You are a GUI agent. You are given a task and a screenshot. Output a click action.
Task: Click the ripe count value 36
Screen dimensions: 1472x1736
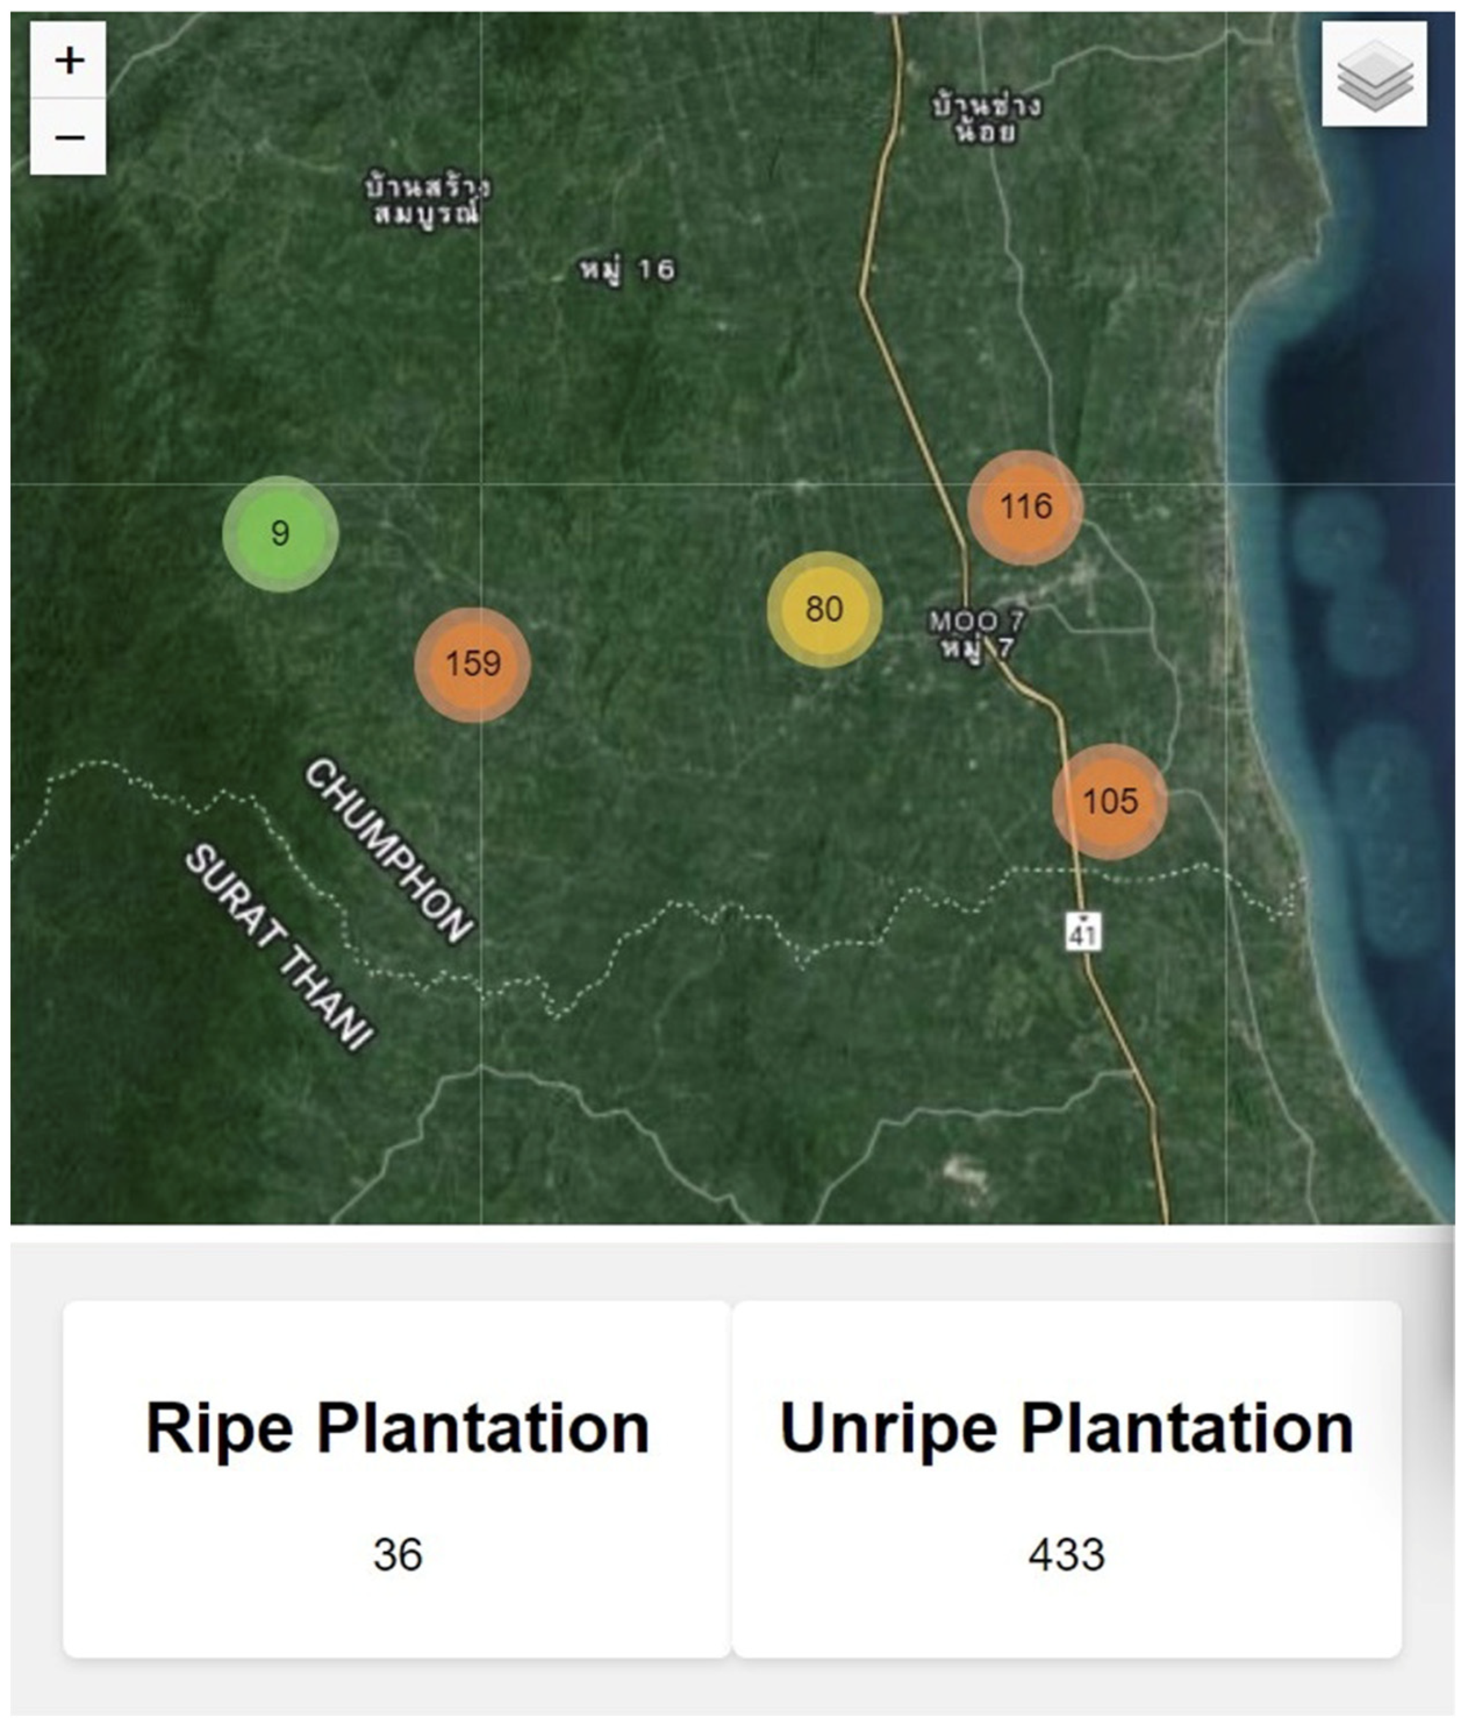398,1555
